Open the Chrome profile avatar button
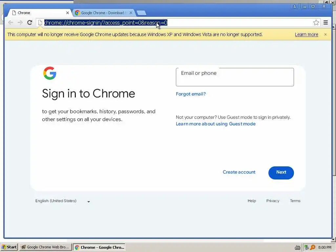This screenshot has height=252, width=336. coord(295,6)
